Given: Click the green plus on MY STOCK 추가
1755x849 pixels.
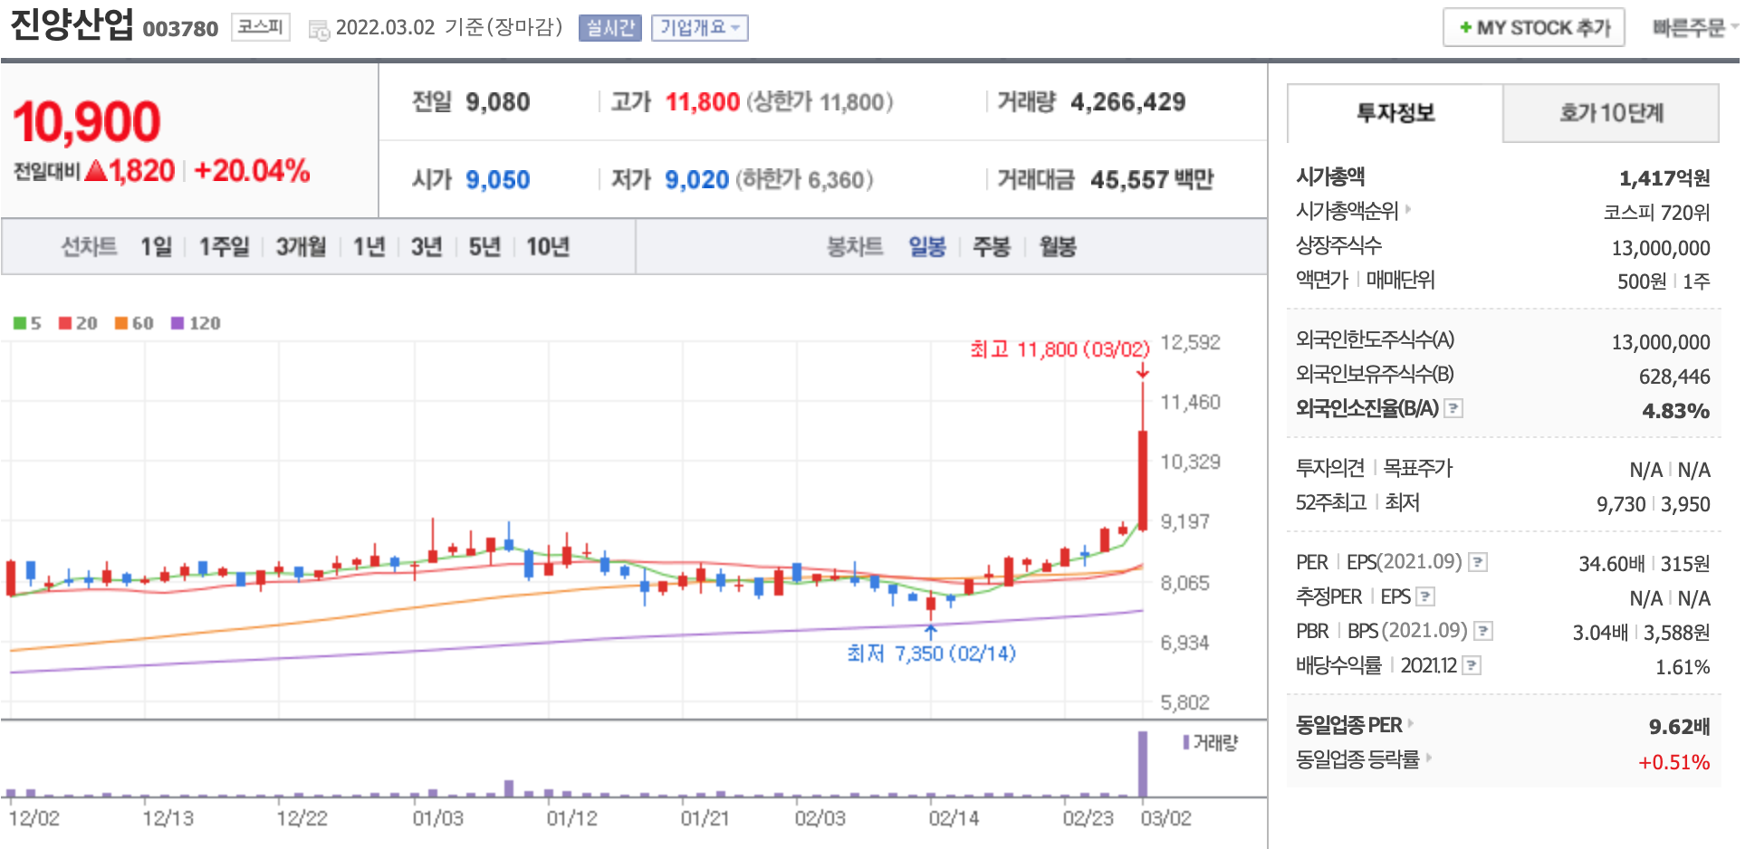Looking at the screenshot, I should (x=1464, y=28).
